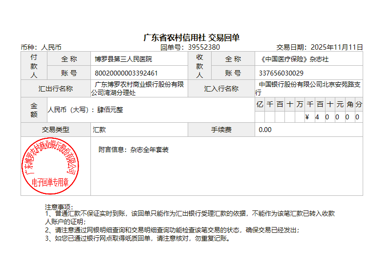The height and width of the screenshot is (265, 392).
Task: Click the digit 4 in amount grid
Action: point(317,117)
